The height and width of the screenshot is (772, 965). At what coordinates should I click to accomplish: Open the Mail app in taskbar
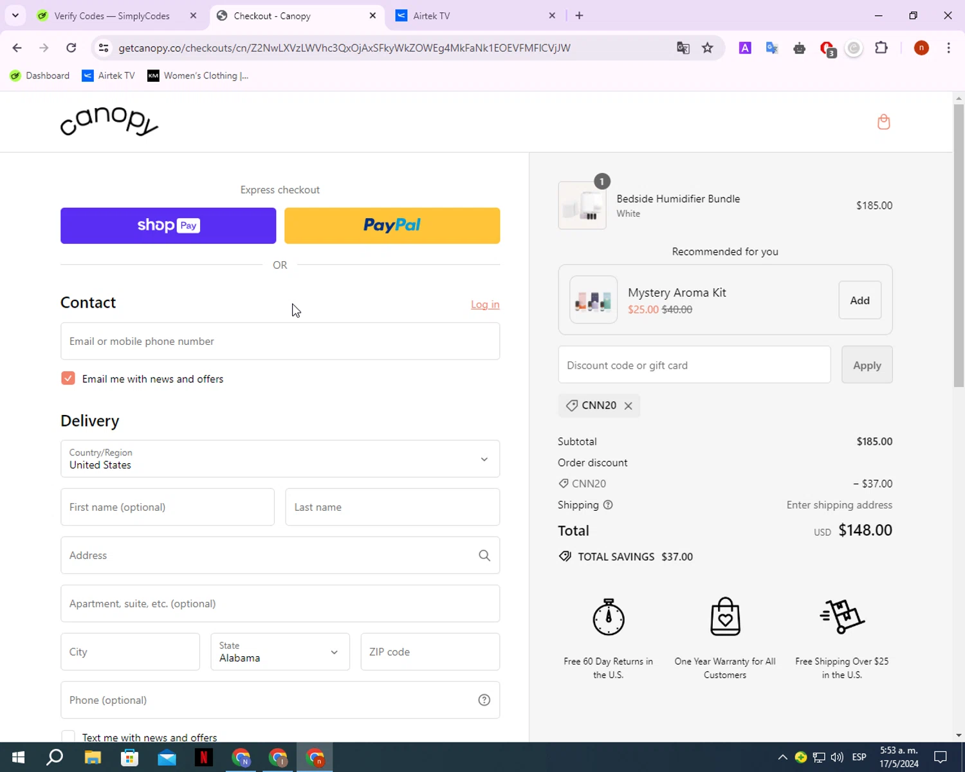[x=167, y=757]
